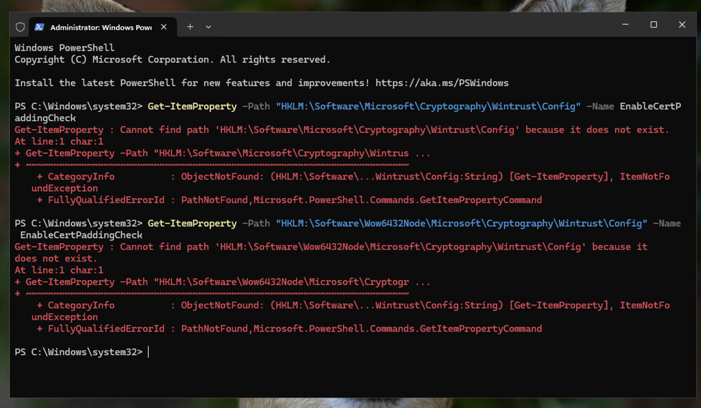
Task: Click the Wow6432Node quoted path in second command
Action: point(461,223)
